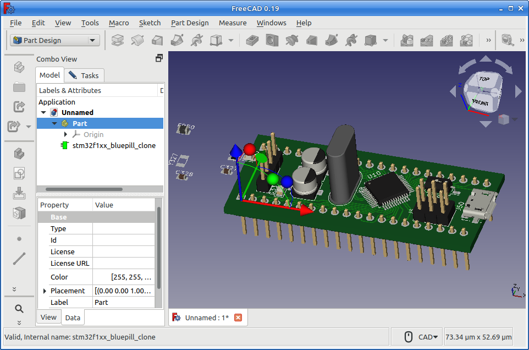Click the model tree horizontal scrollbar
Viewport: 529px width, 350px height.
tap(84, 189)
